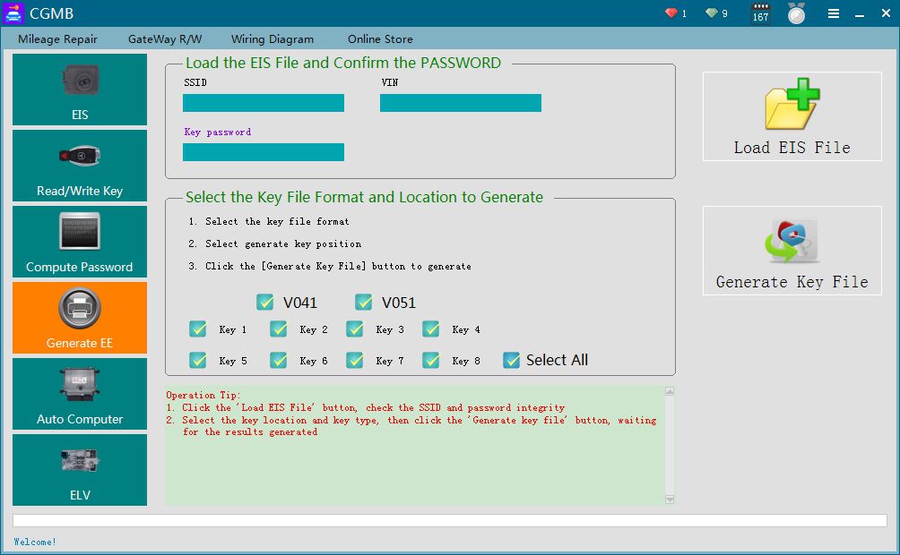Open the hamburger menu in title bar
This screenshot has height=555, width=900.
point(833,13)
